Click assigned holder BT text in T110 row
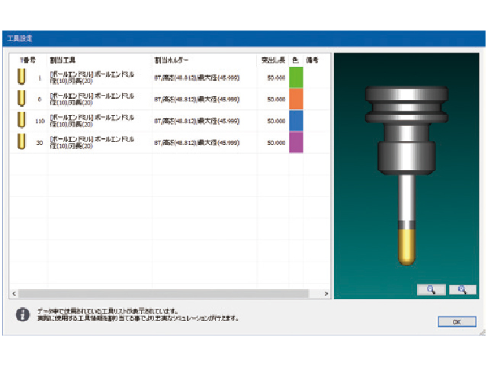 (197, 120)
